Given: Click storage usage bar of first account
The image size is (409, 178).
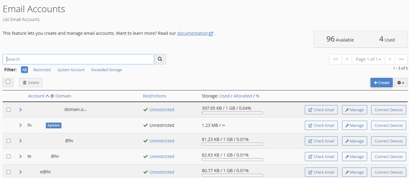Looking at the screenshot, I should click(x=232, y=113).
